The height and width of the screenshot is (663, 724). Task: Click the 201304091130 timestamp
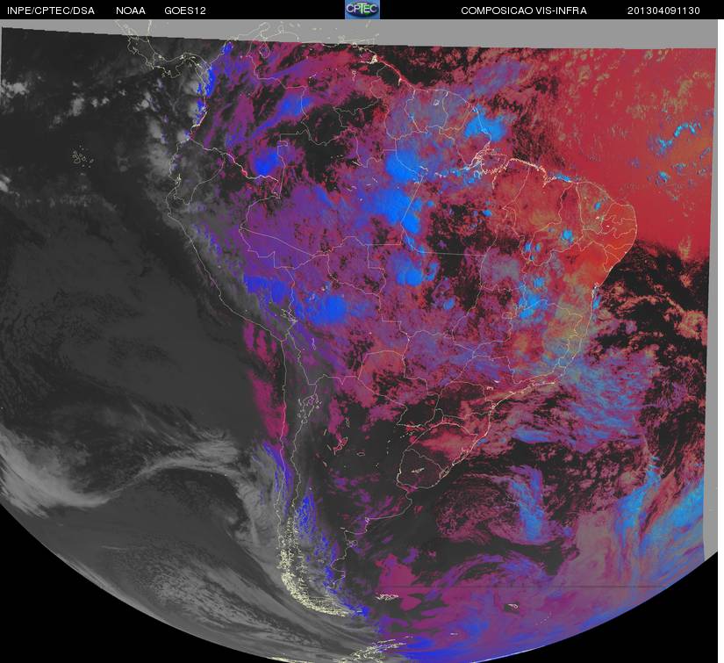(663, 11)
